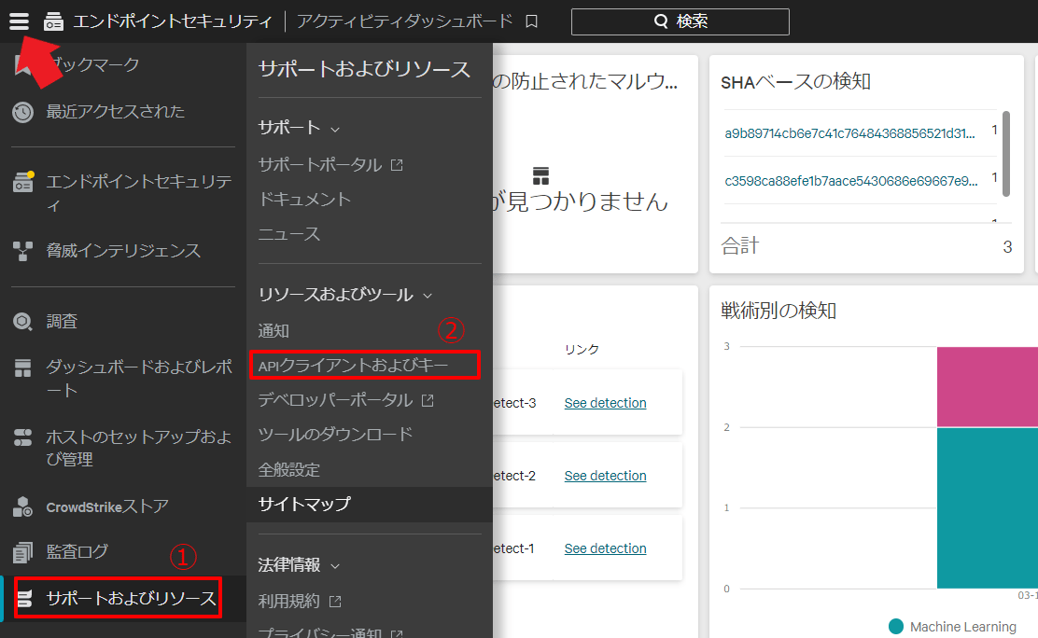Open 監査ログ menu item

(x=77, y=550)
